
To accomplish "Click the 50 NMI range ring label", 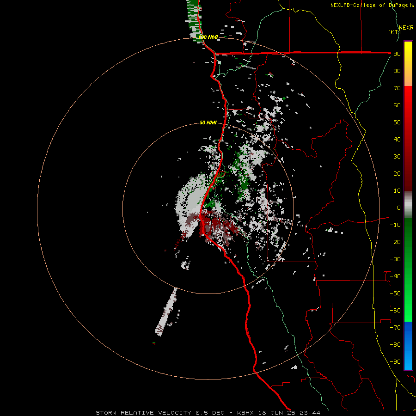I will pyautogui.click(x=208, y=122).
